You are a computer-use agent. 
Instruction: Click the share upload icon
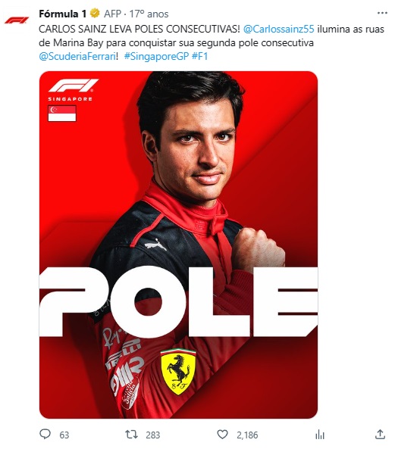coord(380,434)
